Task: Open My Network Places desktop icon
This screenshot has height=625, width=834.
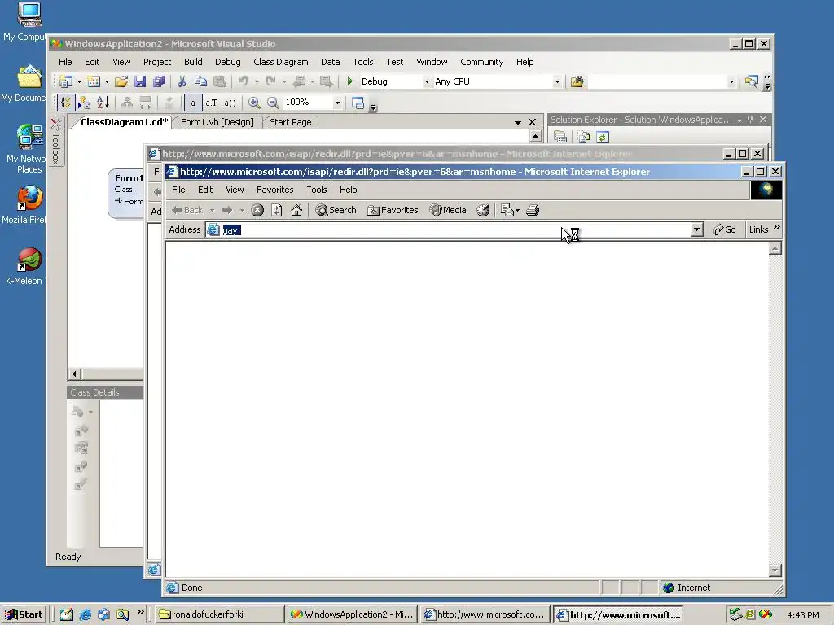Action: coord(29,137)
